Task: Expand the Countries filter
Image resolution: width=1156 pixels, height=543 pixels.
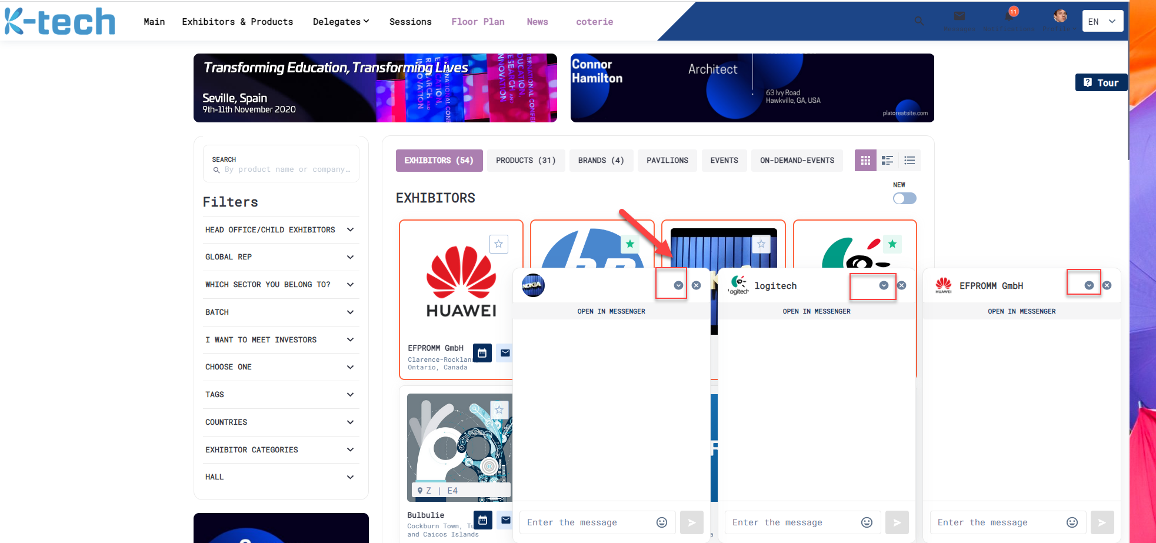Action: pyautogui.click(x=280, y=422)
